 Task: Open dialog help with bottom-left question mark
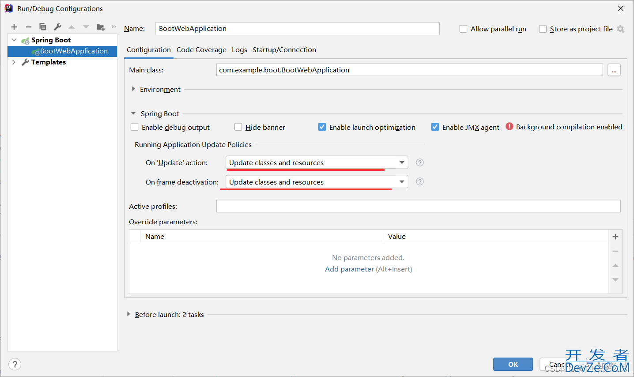coord(15,364)
